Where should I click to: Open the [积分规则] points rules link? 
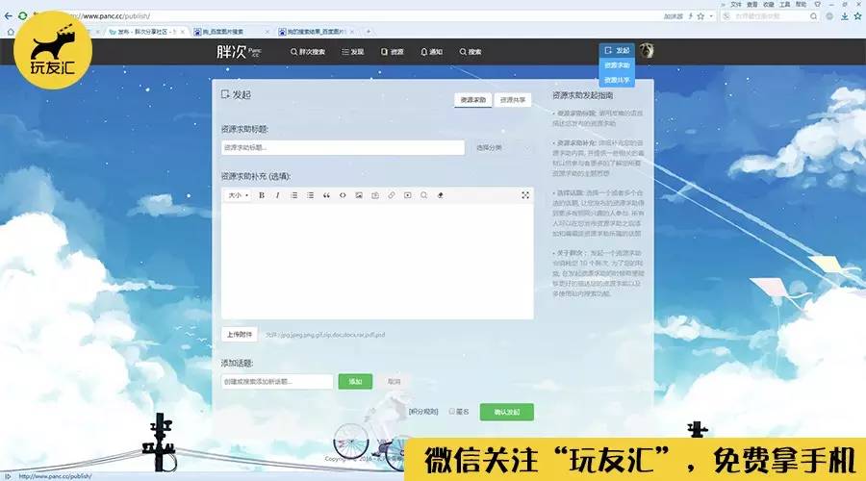coord(423,412)
